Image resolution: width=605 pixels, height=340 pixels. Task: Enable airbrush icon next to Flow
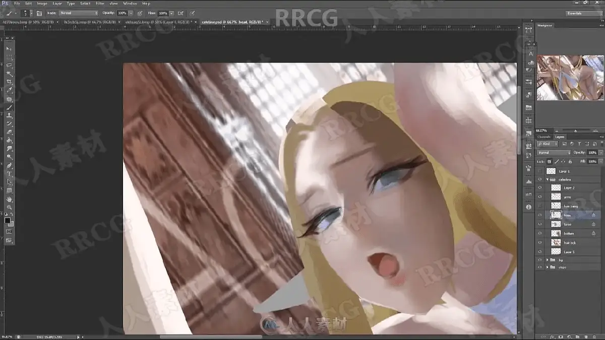pos(181,13)
